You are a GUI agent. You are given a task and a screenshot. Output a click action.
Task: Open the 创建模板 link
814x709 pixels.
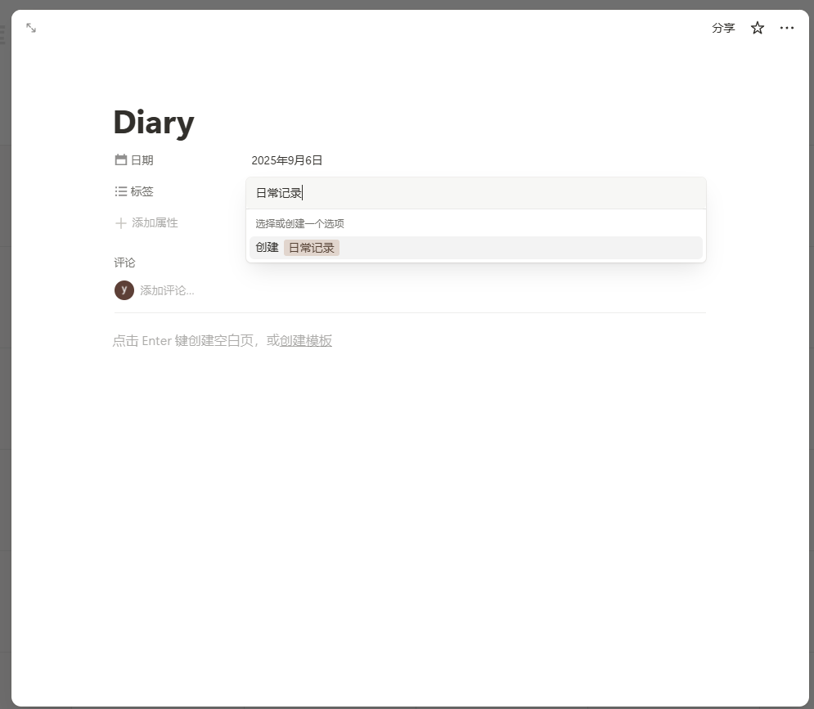[306, 341]
